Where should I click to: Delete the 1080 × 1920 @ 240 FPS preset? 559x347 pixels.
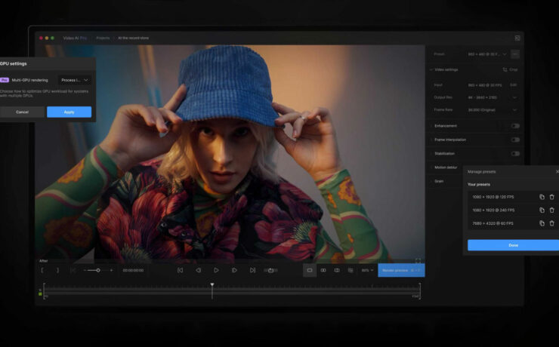point(552,210)
